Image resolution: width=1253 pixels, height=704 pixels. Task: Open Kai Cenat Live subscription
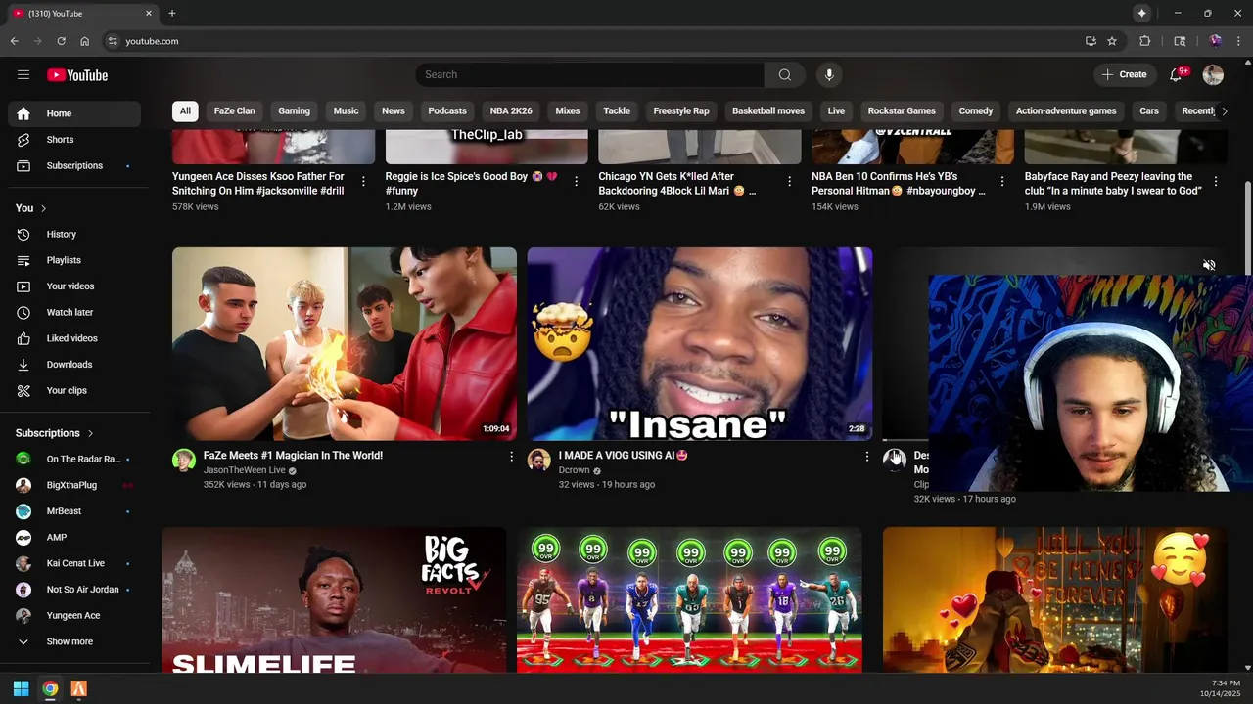pyautogui.click(x=74, y=564)
